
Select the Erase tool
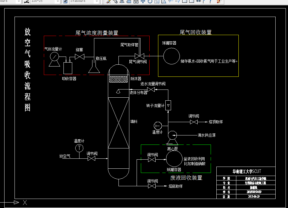pyautogui.click(x=109, y=2)
